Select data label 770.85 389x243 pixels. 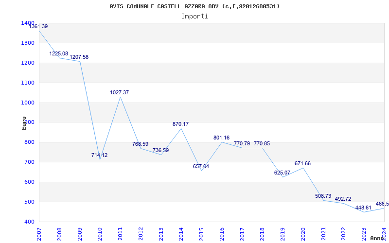[262, 143]
